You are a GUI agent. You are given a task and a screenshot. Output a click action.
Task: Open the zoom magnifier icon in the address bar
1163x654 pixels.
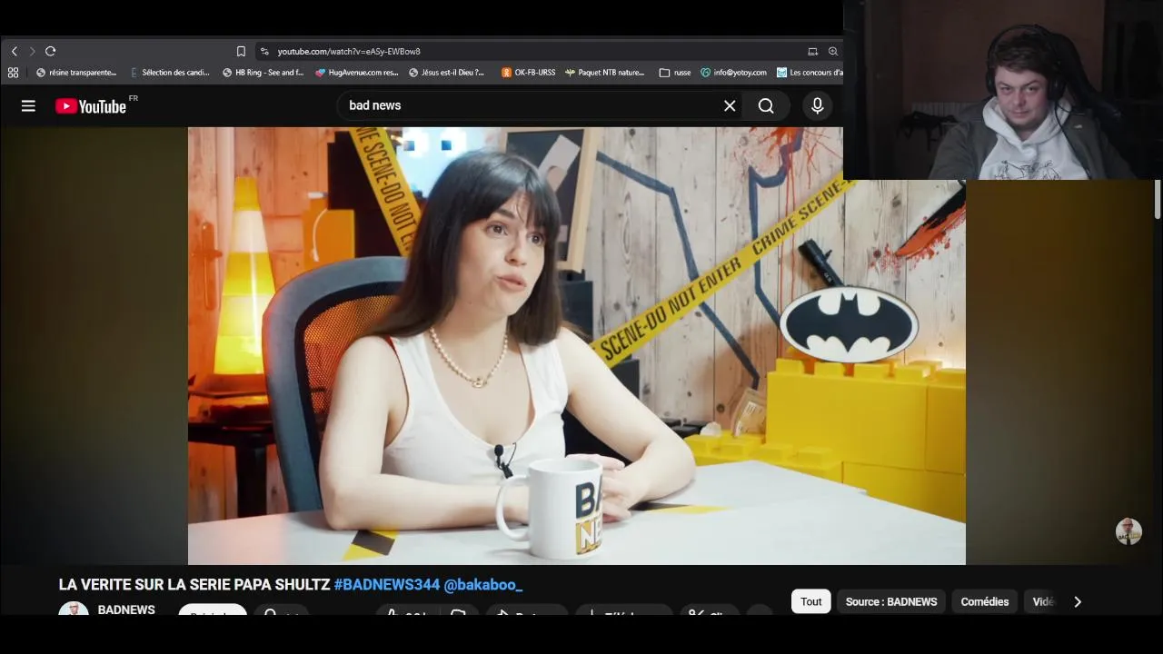833,51
